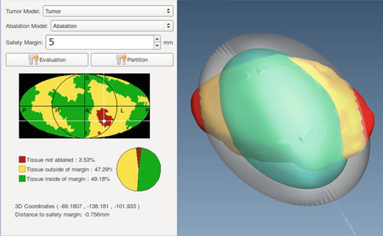383x236 pixels.
Task: Click the wrench icon on the Partition button
Action: click(x=120, y=59)
